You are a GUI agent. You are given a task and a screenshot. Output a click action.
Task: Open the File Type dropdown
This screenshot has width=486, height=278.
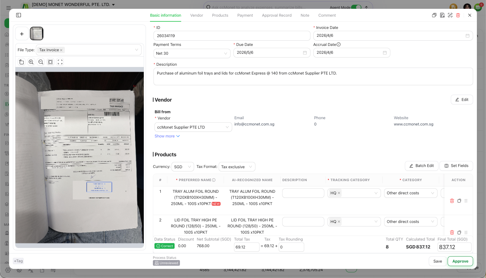tap(89, 50)
